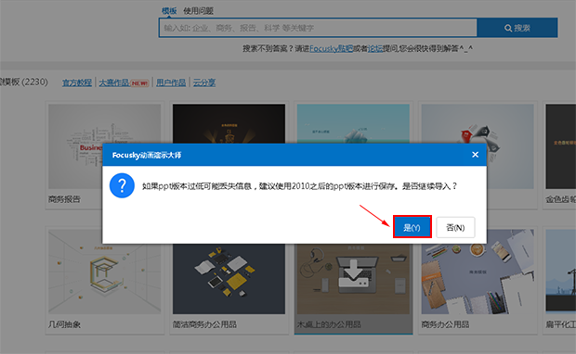
Task: Click the 木桌上的办公用品 caption text
Action: 329,324
